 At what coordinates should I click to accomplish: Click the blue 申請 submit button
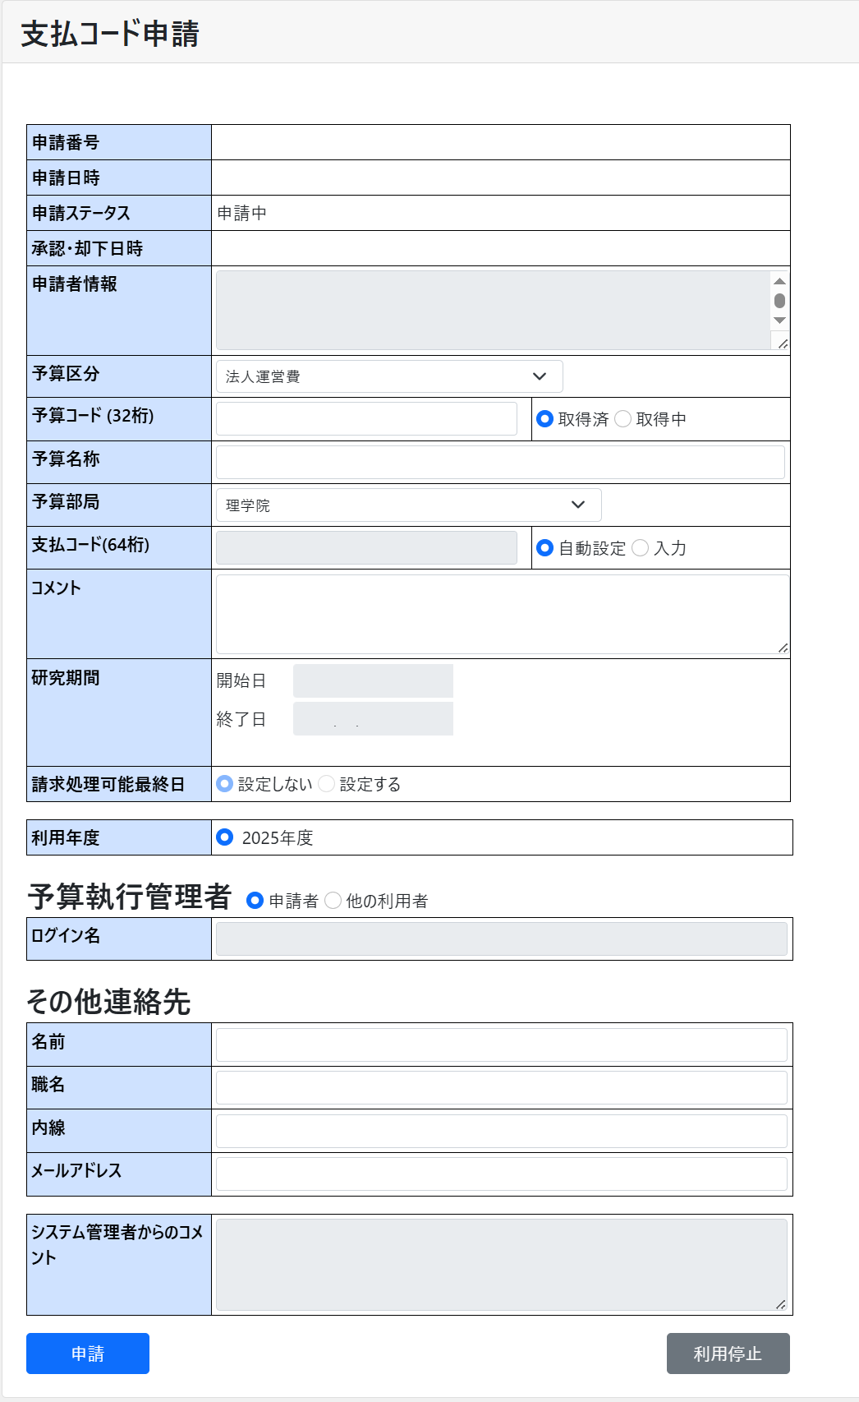pyautogui.click(x=88, y=1354)
